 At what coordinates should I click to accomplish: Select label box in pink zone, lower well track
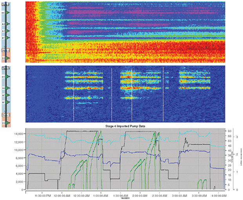click(x=5, y=115)
